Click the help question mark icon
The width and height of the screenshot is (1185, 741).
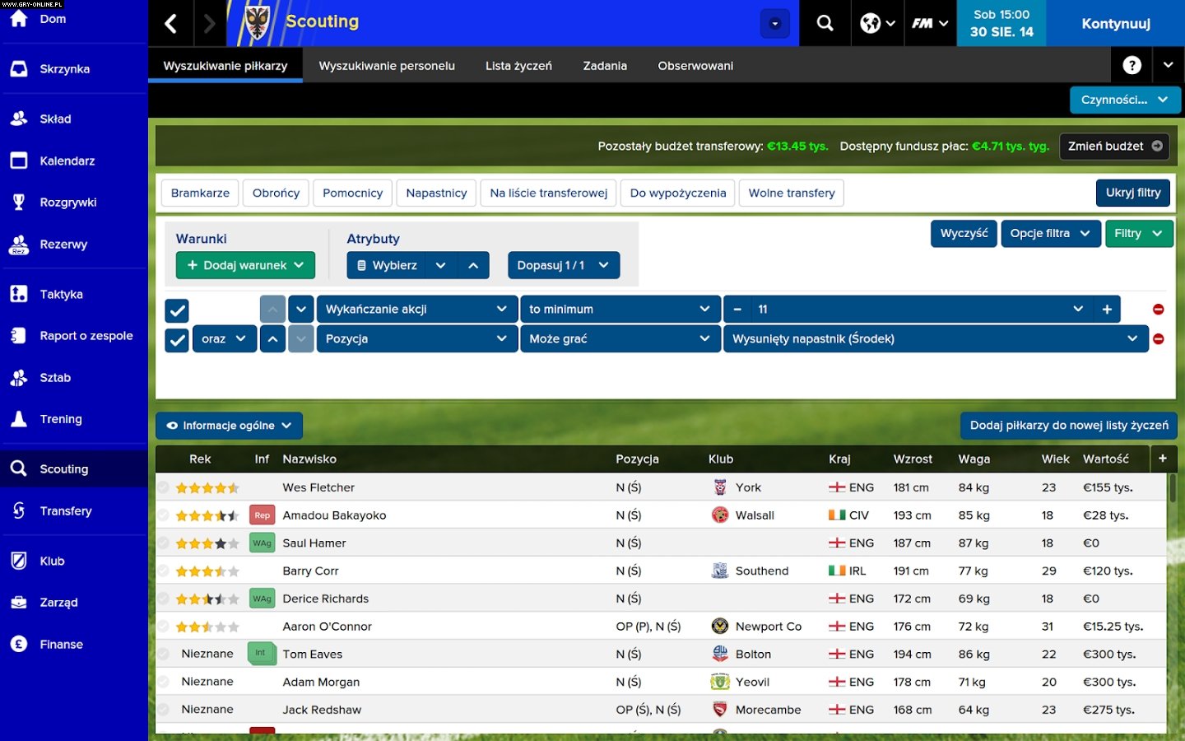click(x=1131, y=64)
